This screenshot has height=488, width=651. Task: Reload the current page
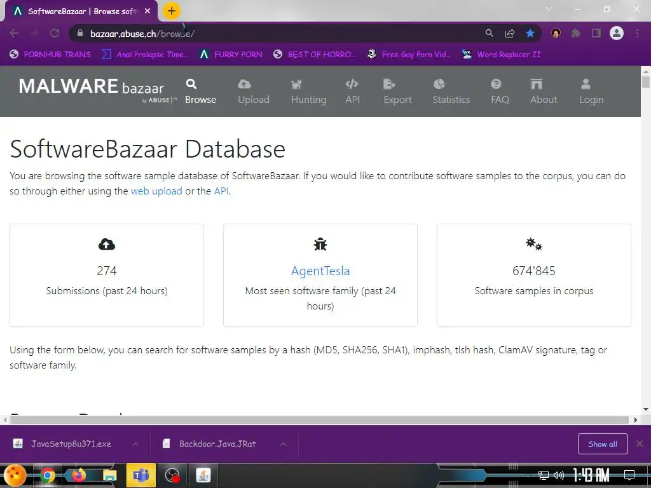[x=55, y=33]
